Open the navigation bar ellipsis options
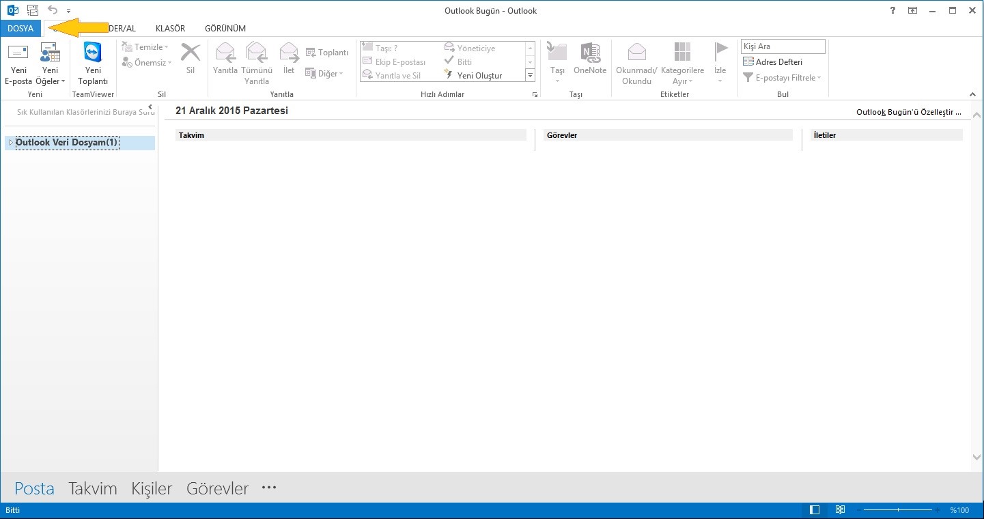Screen dimensions: 984x519 (269, 488)
